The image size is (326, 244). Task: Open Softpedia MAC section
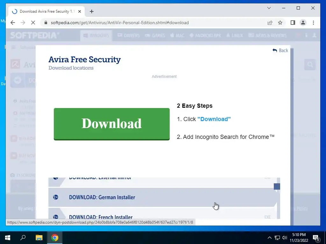point(177,36)
